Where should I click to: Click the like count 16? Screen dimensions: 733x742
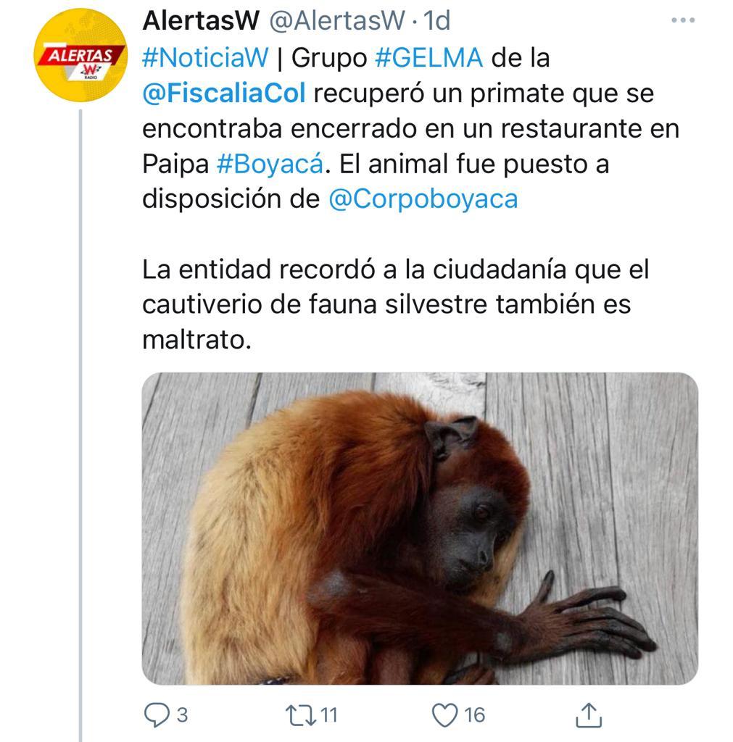(474, 715)
